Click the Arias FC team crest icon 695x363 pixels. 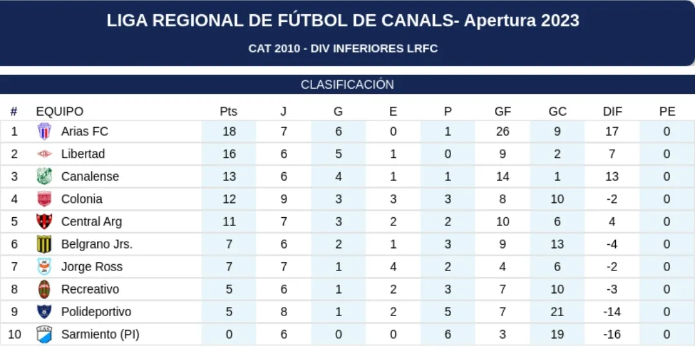tap(44, 131)
